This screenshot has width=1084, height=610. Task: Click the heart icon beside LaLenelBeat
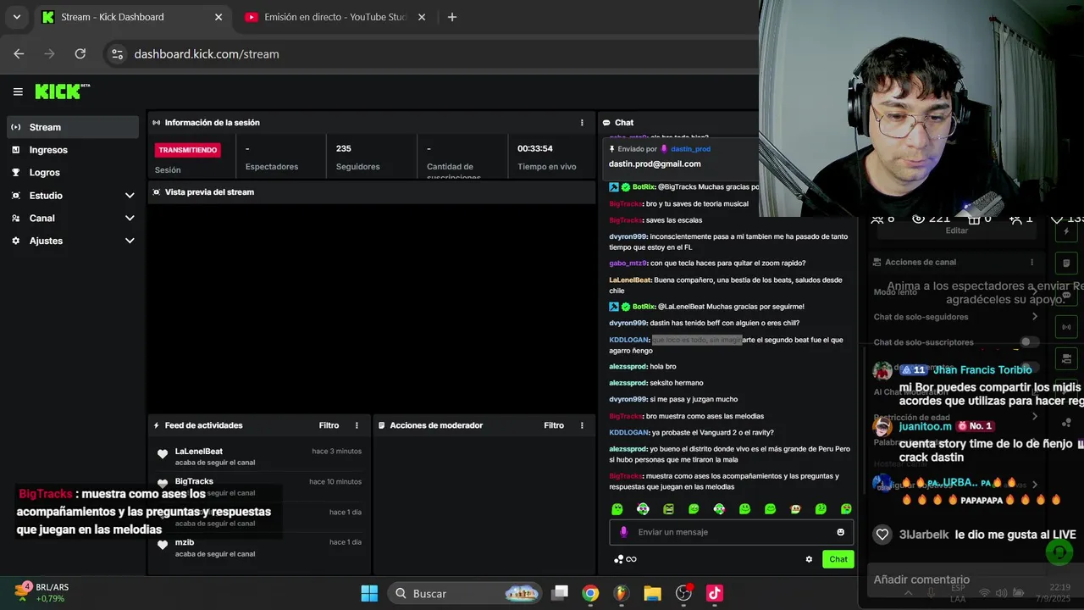click(x=163, y=454)
